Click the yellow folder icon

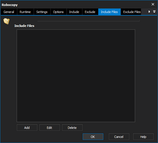(x=7, y=21)
